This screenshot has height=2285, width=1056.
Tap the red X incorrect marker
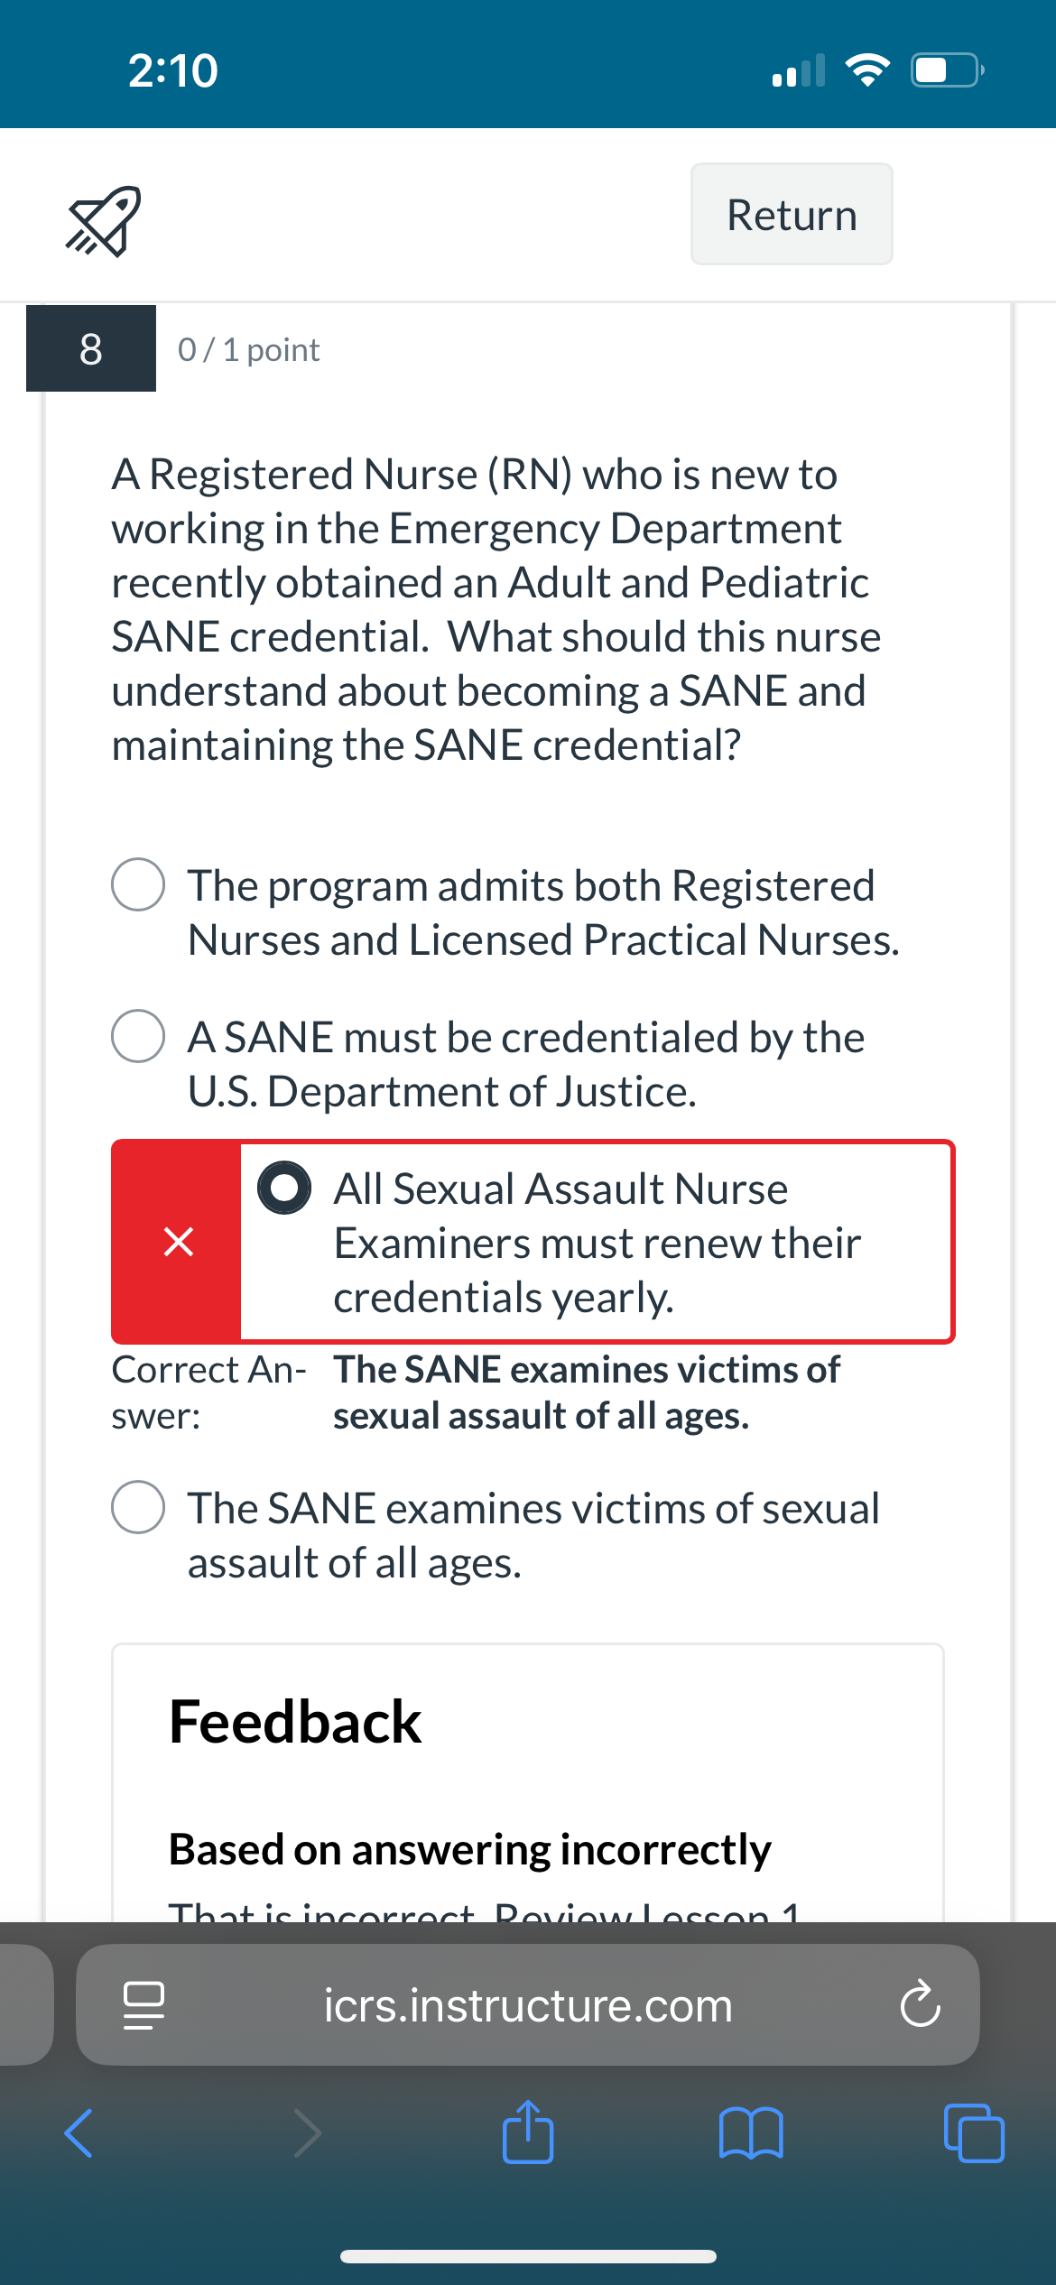(x=178, y=1241)
